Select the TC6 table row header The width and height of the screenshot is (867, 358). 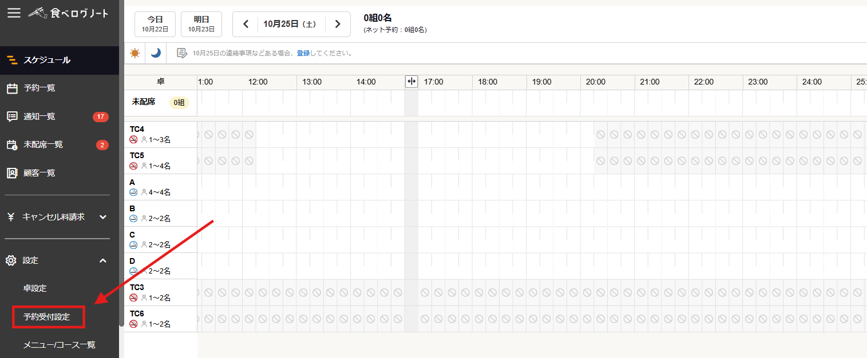pyautogui.click(x=161, y=319)
